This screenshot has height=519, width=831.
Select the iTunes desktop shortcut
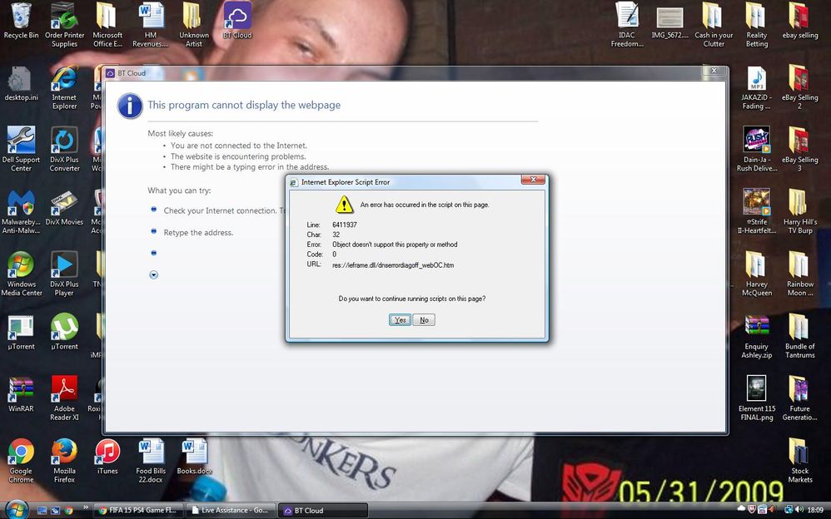107,457
